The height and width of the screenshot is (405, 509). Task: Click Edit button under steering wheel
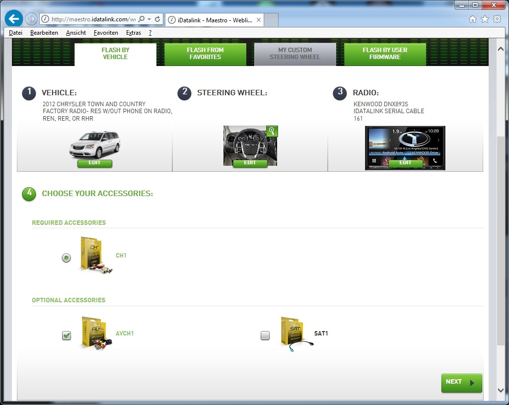(250, 163)
